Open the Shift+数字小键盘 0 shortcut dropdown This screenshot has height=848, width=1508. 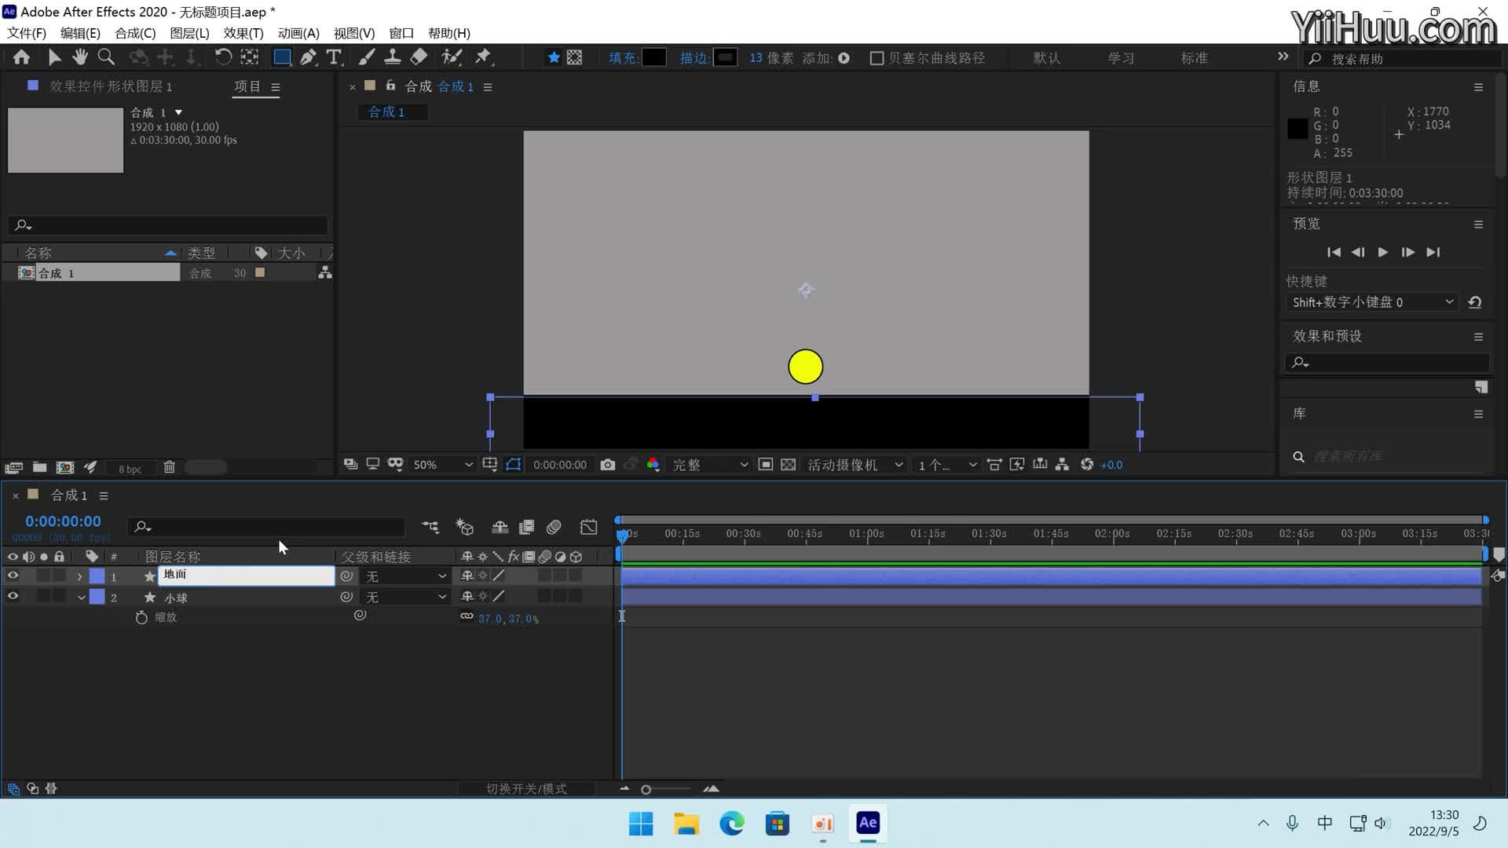1373,302
